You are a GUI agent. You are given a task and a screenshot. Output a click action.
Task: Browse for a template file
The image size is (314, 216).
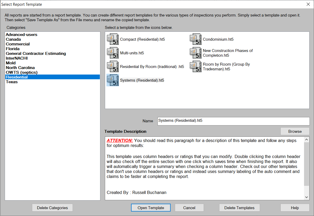click(295, 131)
